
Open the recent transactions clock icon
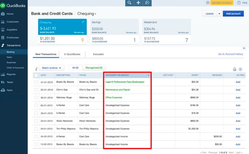click(147, 3)
